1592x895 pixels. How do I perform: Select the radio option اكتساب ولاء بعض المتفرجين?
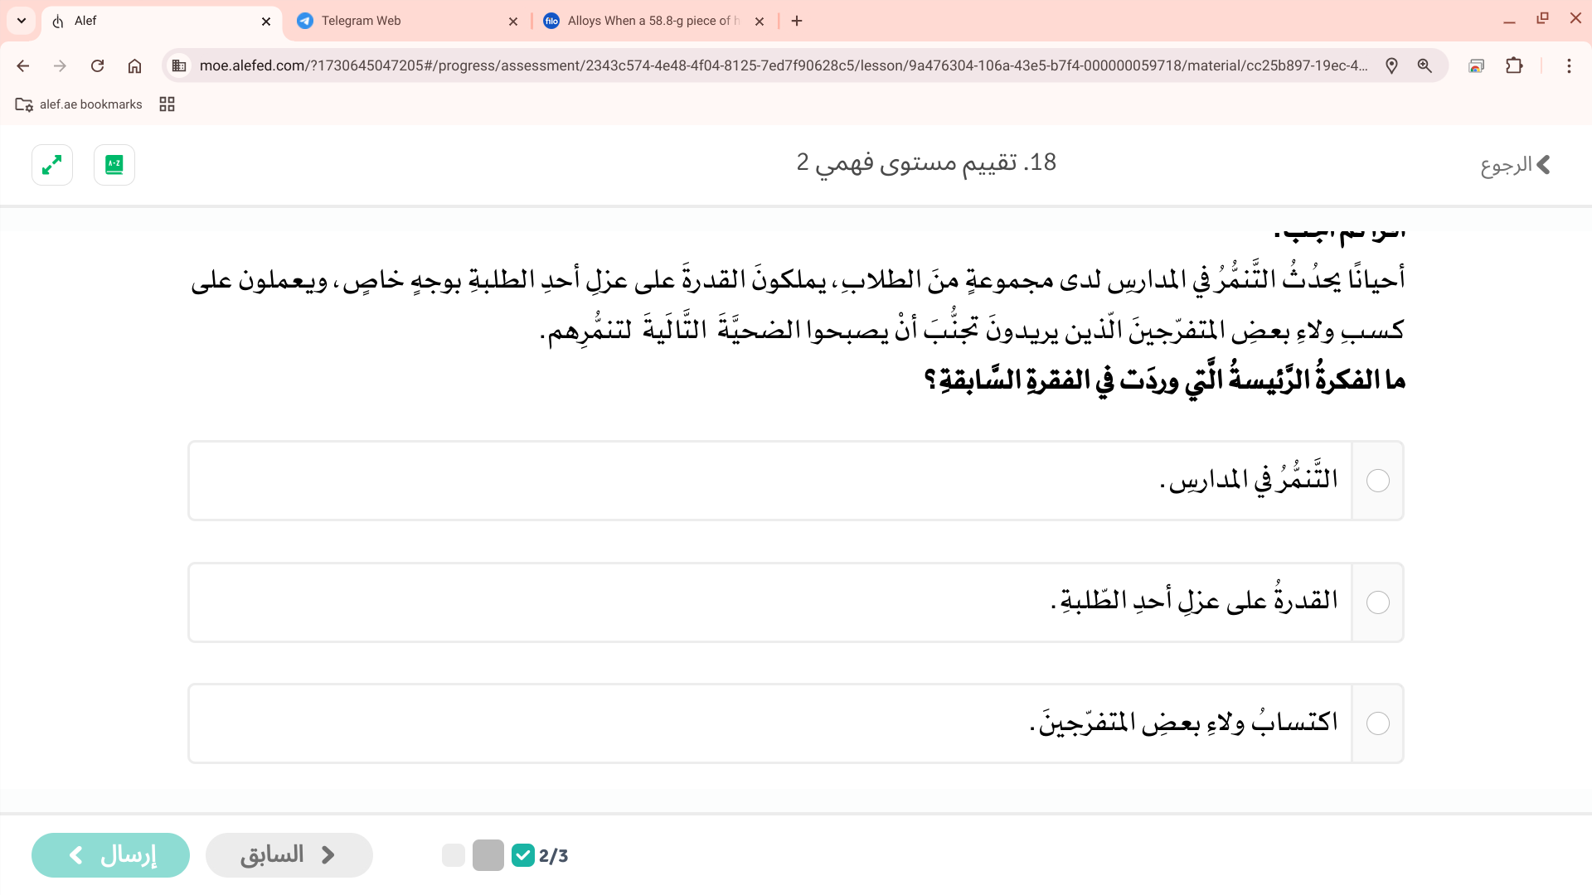coord(1377,723)
